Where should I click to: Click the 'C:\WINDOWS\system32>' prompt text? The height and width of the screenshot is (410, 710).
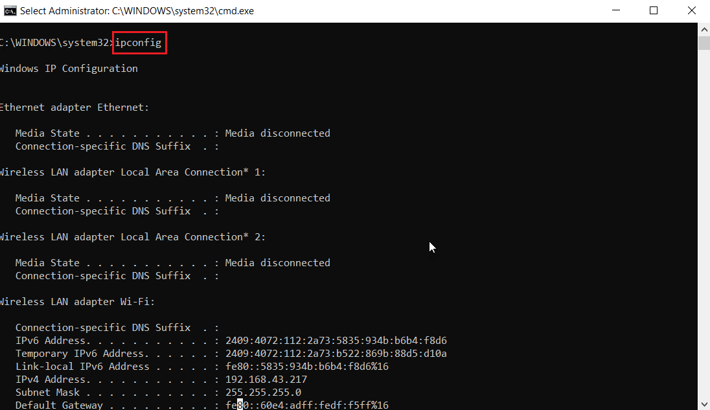[x=56, y=43]
